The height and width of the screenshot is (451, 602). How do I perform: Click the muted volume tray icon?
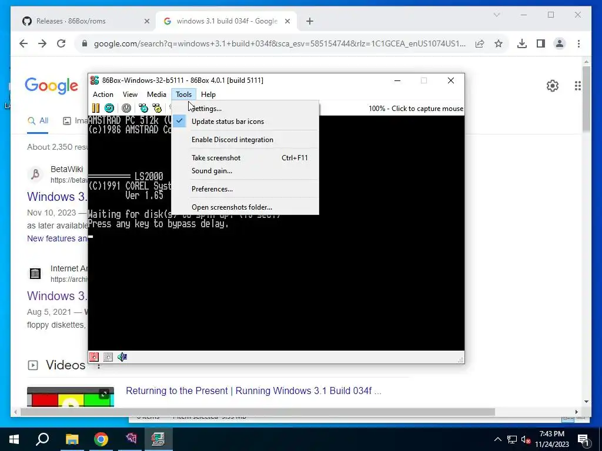coord(526,439)
